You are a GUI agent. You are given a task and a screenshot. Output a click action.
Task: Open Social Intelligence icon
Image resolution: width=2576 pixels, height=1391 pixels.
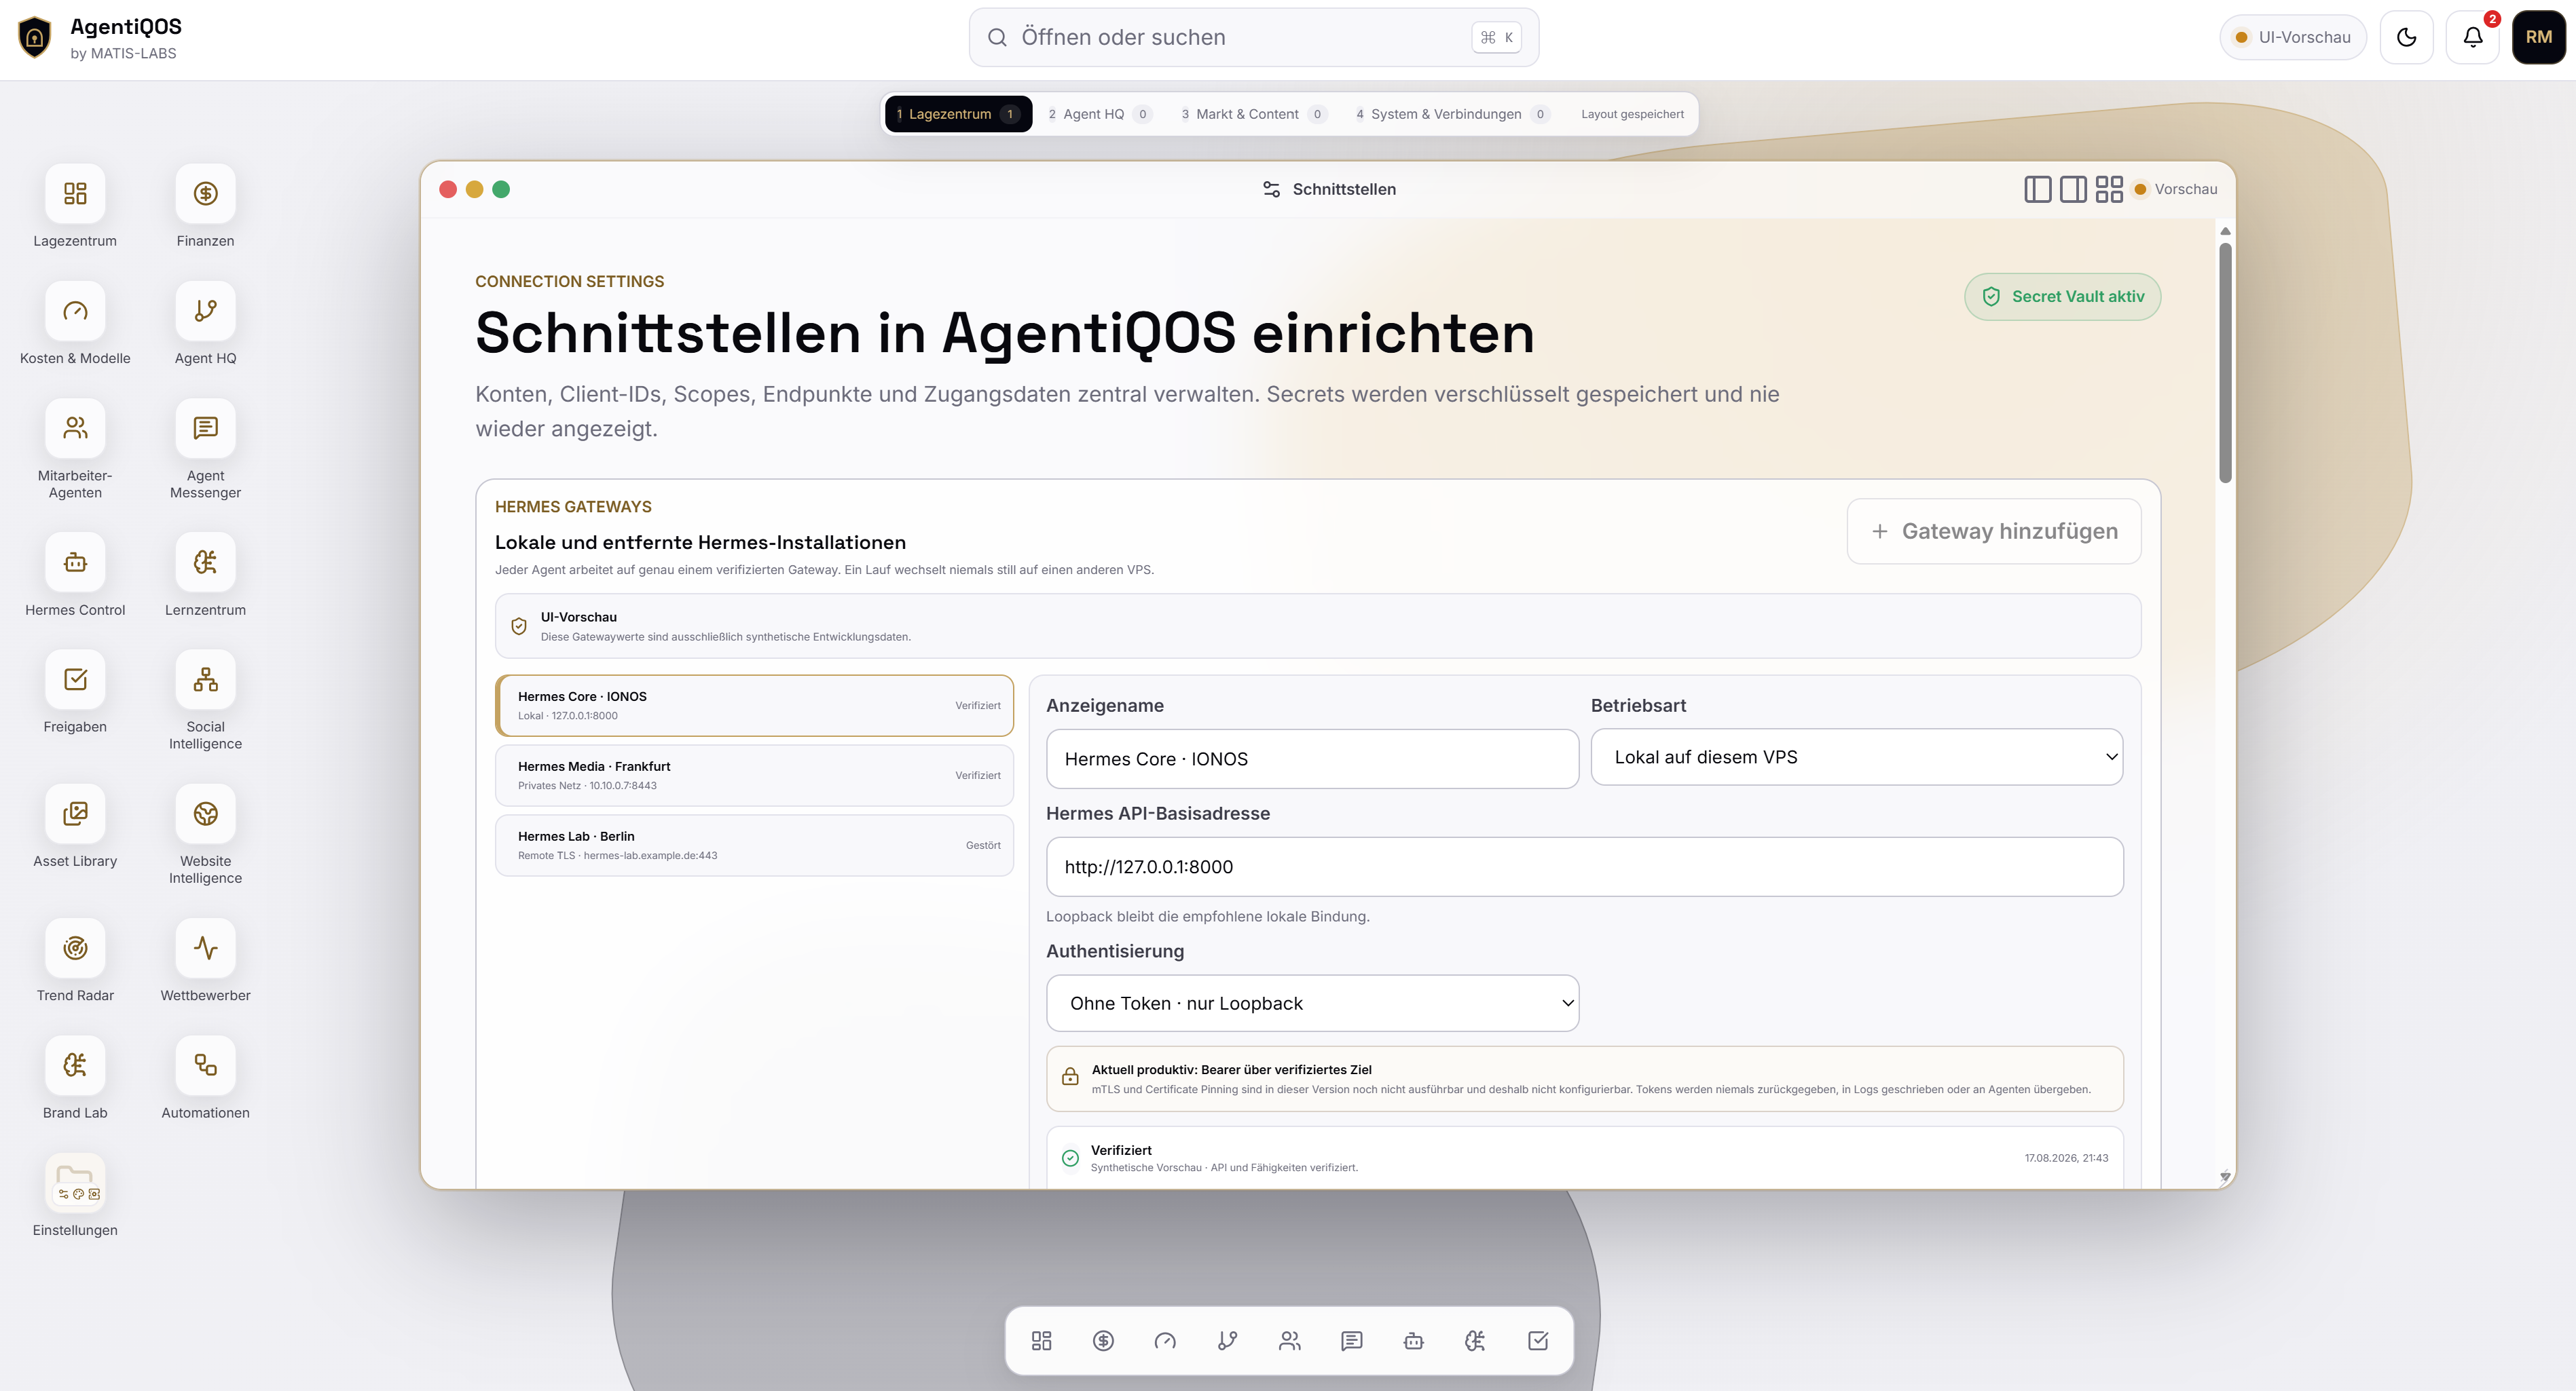205,679
